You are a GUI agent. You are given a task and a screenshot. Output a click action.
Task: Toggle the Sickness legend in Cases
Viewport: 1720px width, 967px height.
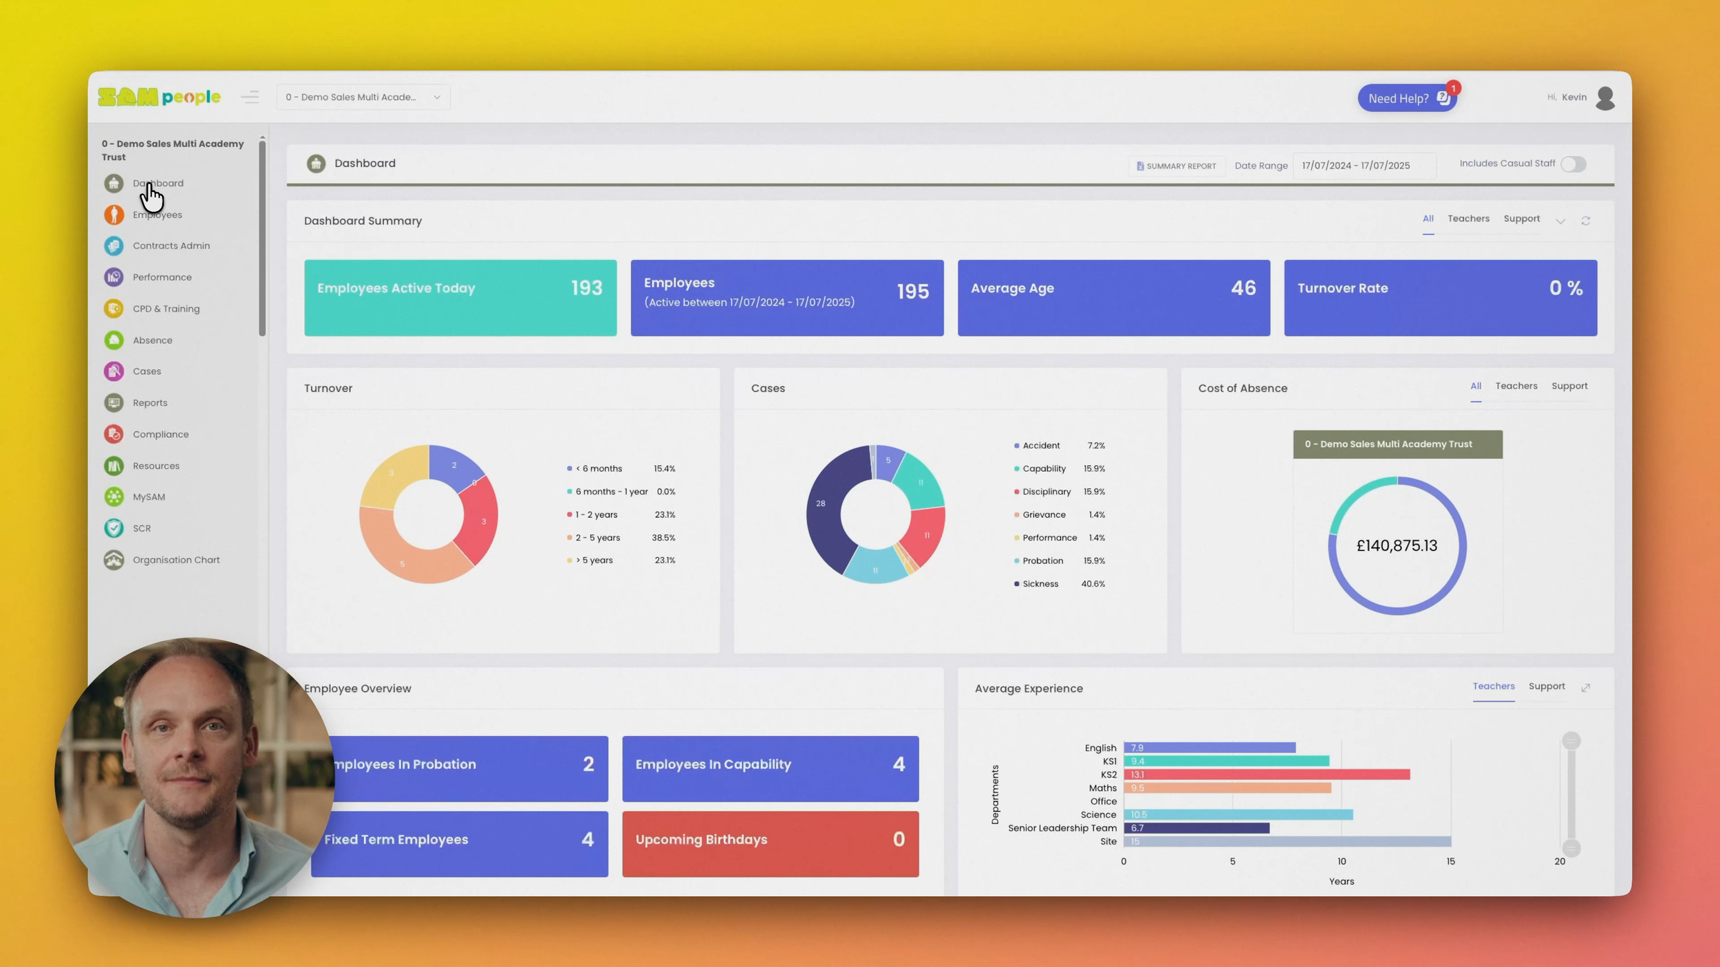(1040, 584)
